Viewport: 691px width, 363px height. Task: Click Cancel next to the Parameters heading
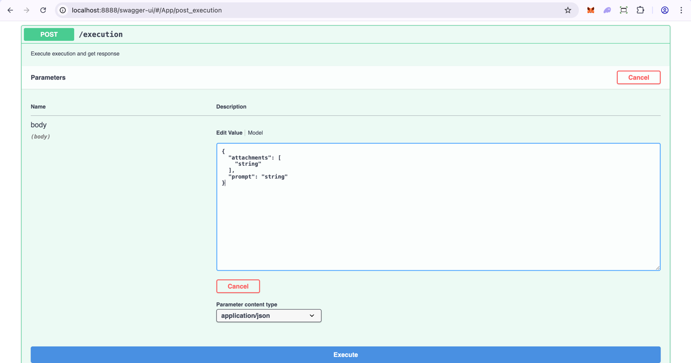638,77
